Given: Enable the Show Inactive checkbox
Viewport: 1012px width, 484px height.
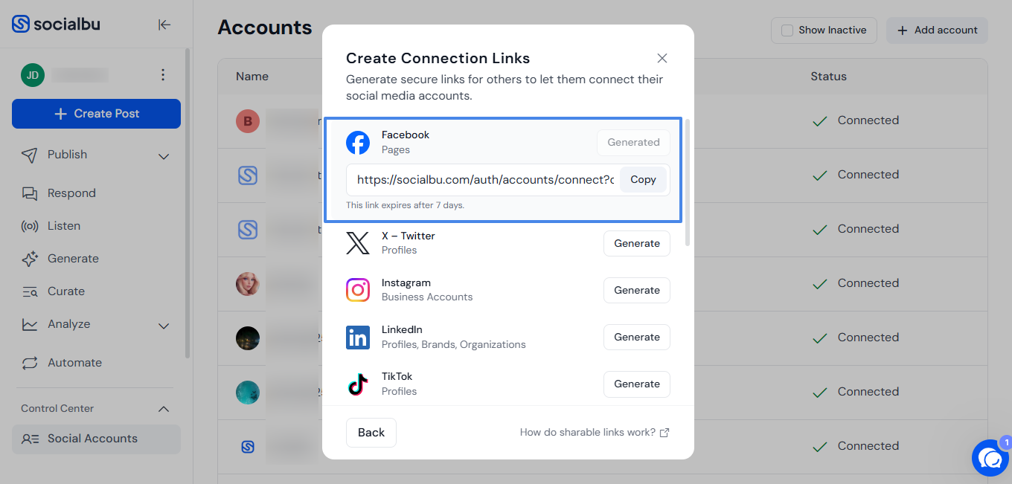Looking at the screenshot, I should point(787,30).
